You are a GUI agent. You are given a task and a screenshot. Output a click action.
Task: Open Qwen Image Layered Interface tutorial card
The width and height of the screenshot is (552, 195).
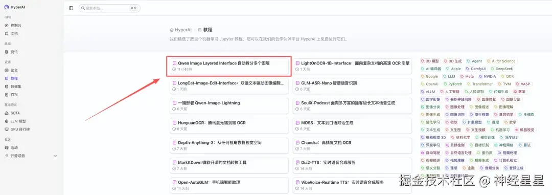click(229, 66)
